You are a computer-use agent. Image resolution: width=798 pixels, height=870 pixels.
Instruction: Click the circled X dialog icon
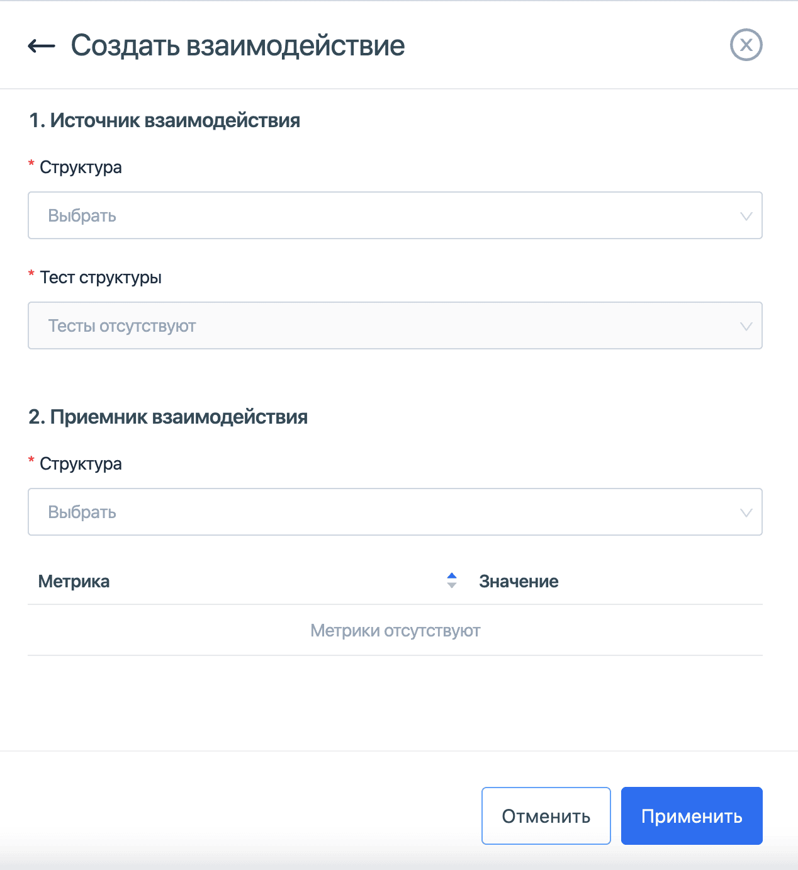point(746,45)
